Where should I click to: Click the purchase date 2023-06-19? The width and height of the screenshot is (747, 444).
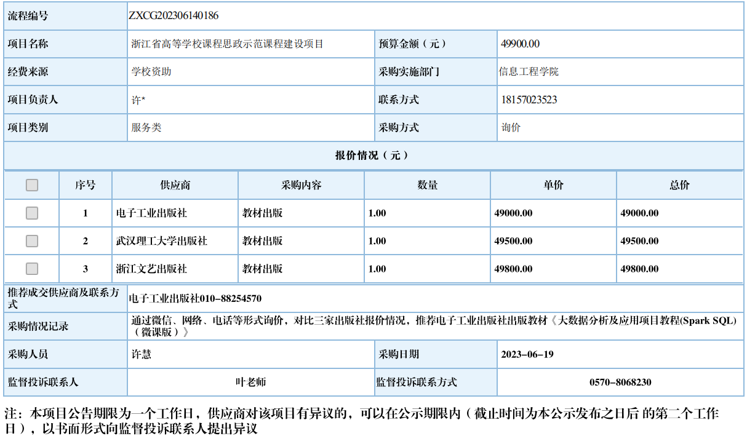(527, 354)
